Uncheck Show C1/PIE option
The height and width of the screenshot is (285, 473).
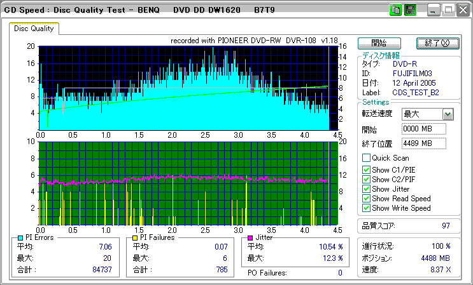[366, 169]
